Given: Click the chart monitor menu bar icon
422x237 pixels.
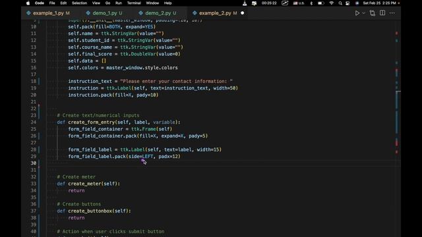Looking at the screenshot, I should pos(285,3).
